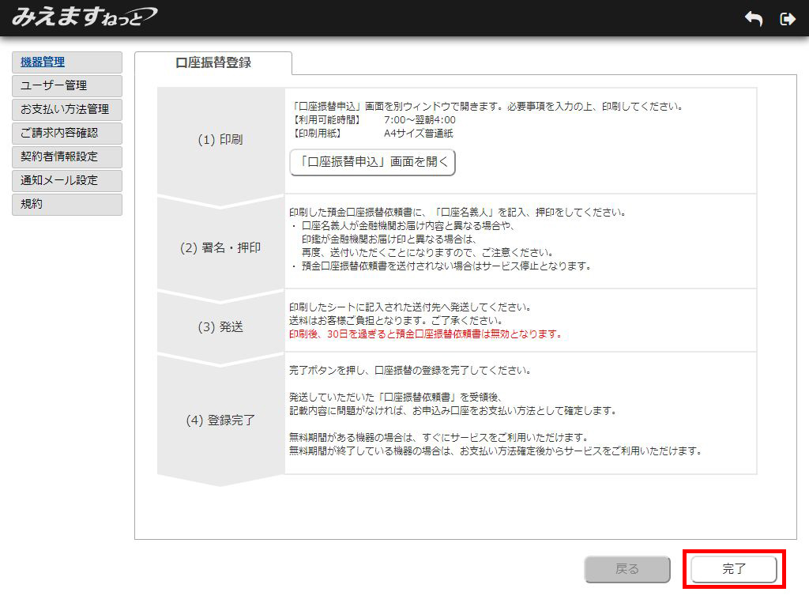Click the みえますねっと logo

click(x=84, y=17)
